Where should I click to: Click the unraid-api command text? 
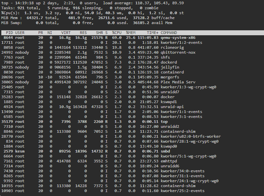click(172, 107)
